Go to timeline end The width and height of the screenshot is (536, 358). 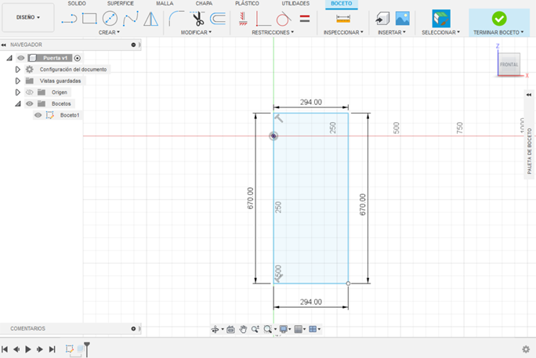click(x=52, y=349)
